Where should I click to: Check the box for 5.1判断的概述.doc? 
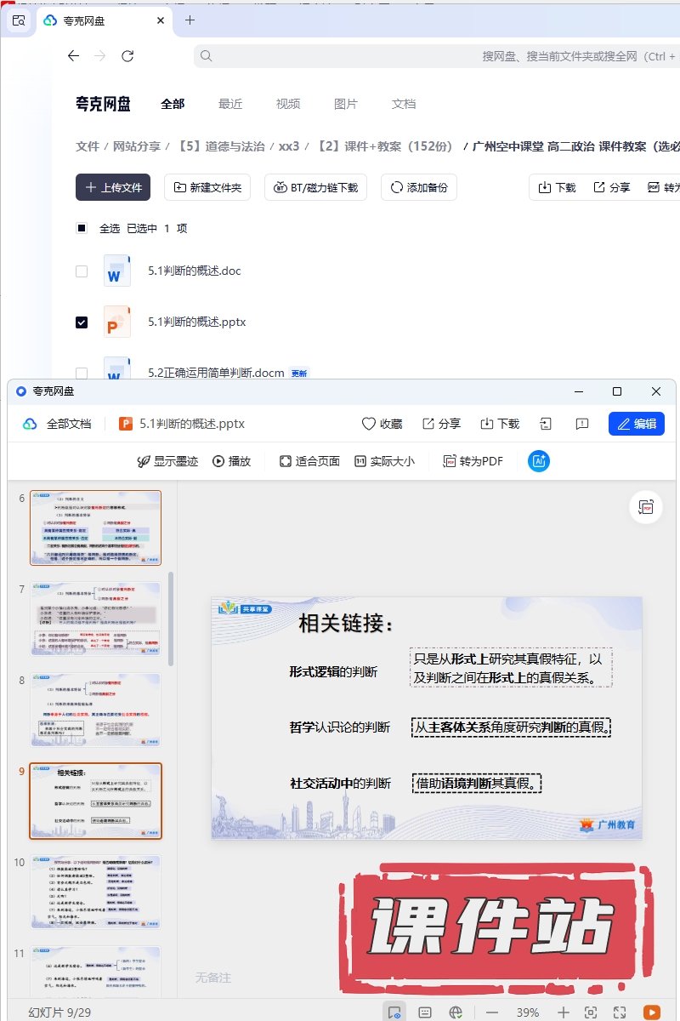(82, 271)
